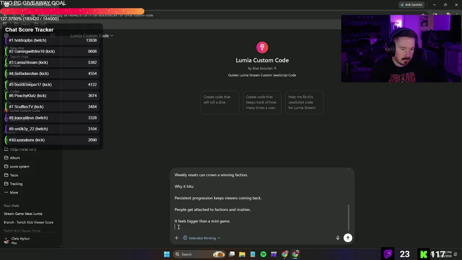Open the Bilal Abdullah author link

click(x=262, y=68)
